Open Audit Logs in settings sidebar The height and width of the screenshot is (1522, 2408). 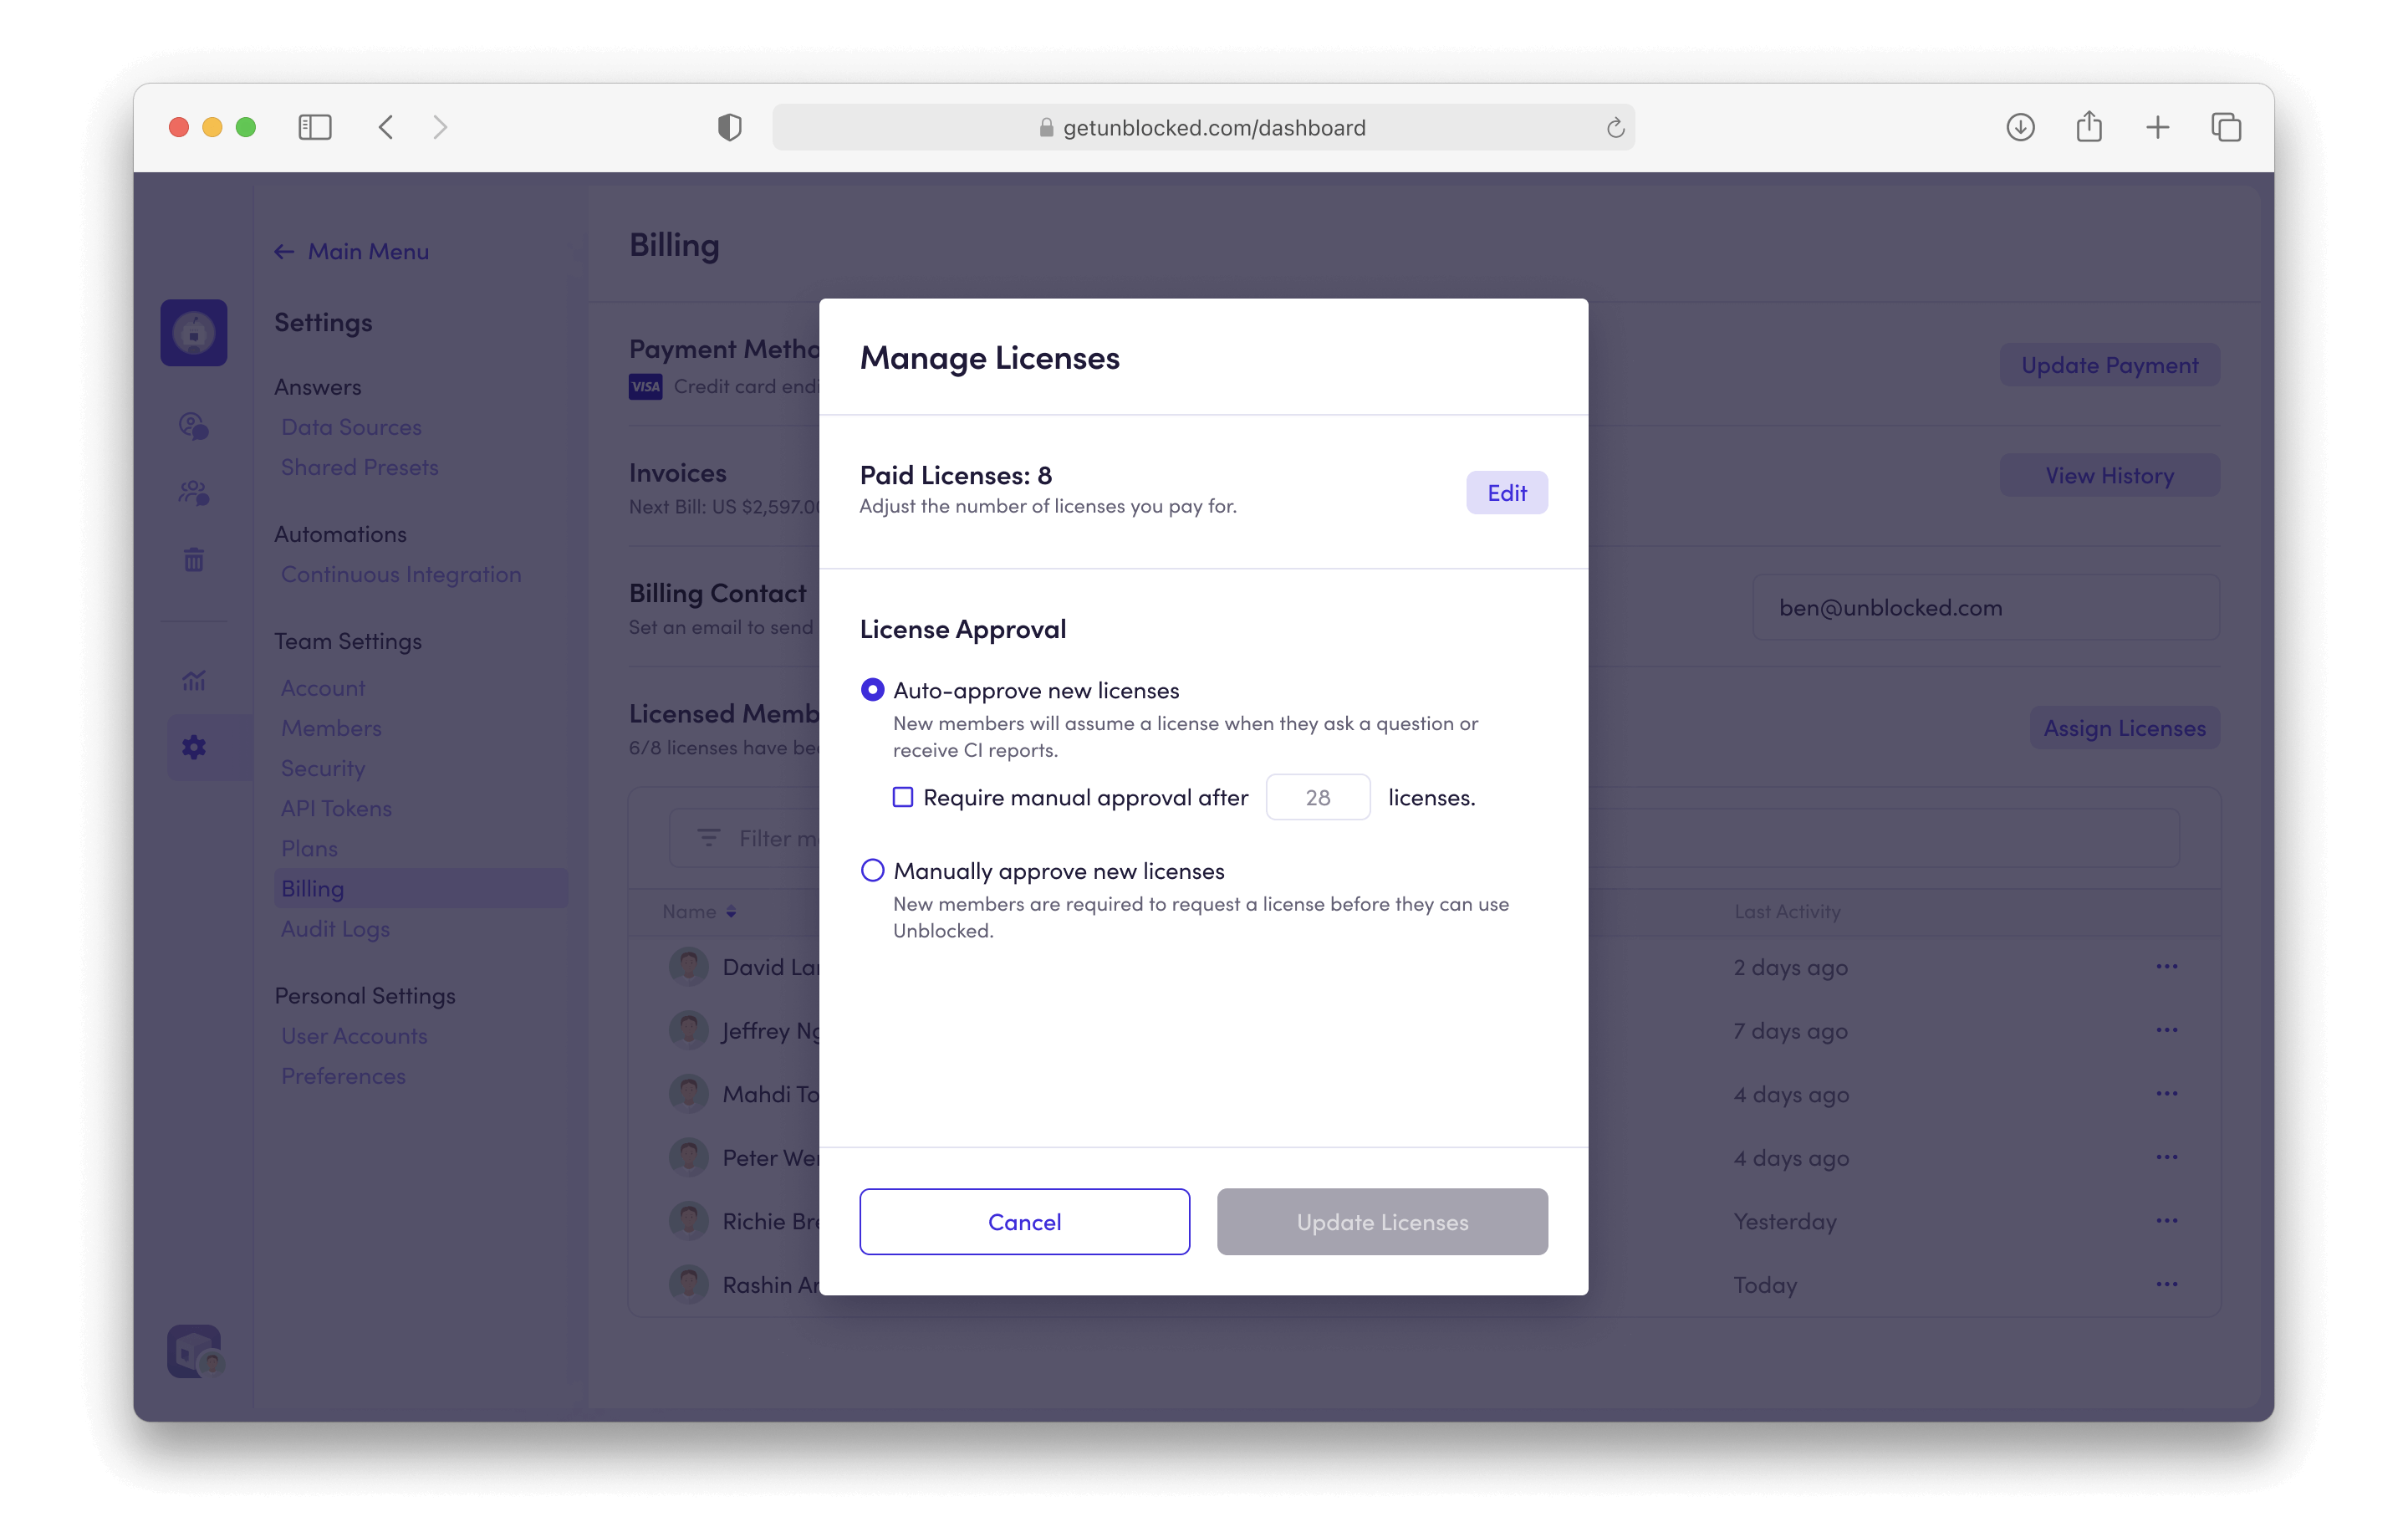[x=335, y=929]
